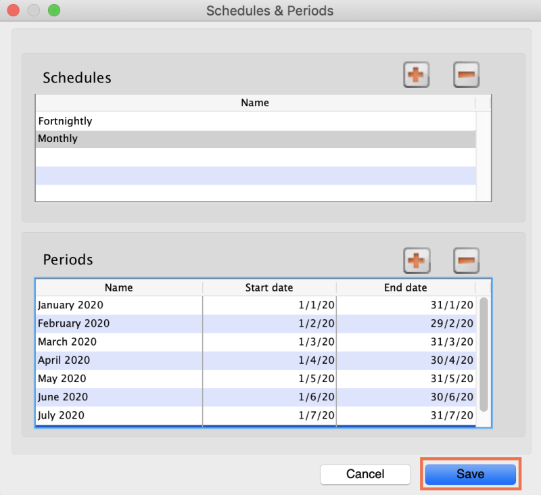
Task: Click the Start date column header
Action: coord(269,287)
